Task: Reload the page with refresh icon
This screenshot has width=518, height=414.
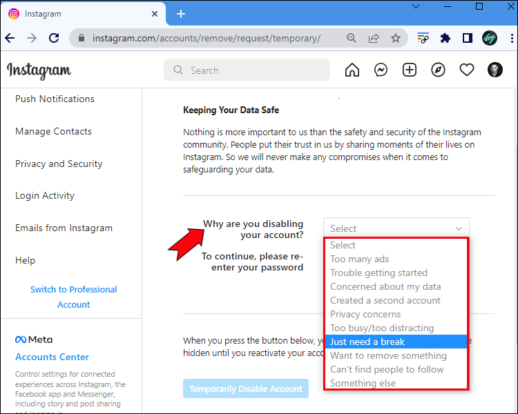Action: point(54,39)
